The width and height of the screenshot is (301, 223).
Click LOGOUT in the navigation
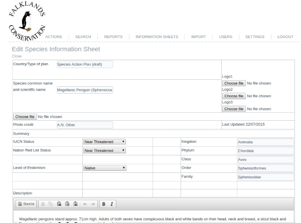click(x=285, y=37)
